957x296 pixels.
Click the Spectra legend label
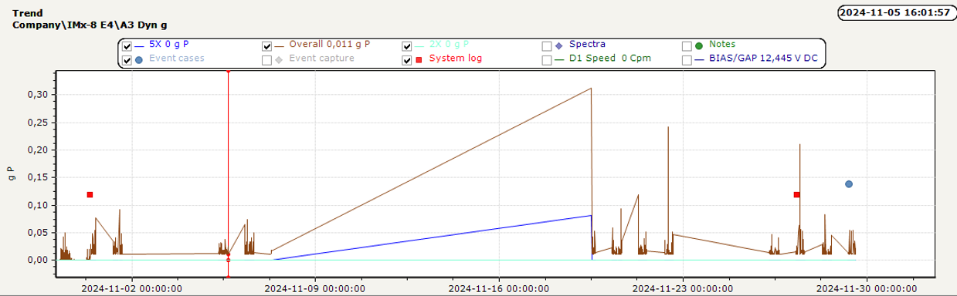tap(587, 45)
